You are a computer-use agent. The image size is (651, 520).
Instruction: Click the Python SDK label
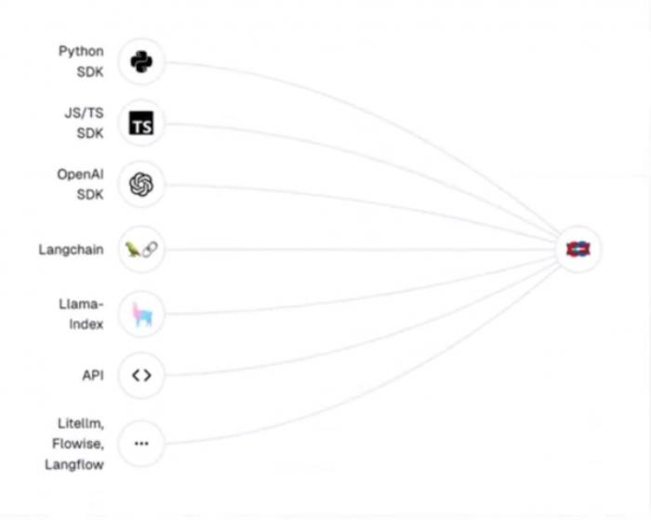click(81, 61)
